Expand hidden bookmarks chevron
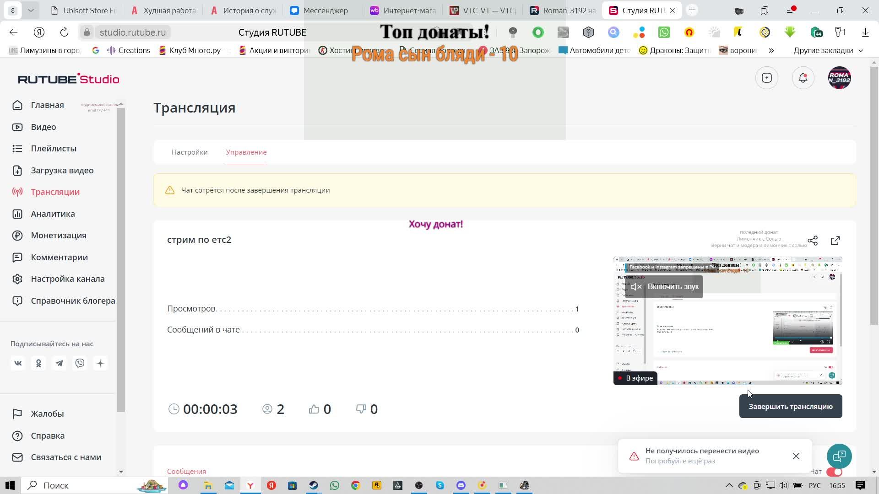 771,50
